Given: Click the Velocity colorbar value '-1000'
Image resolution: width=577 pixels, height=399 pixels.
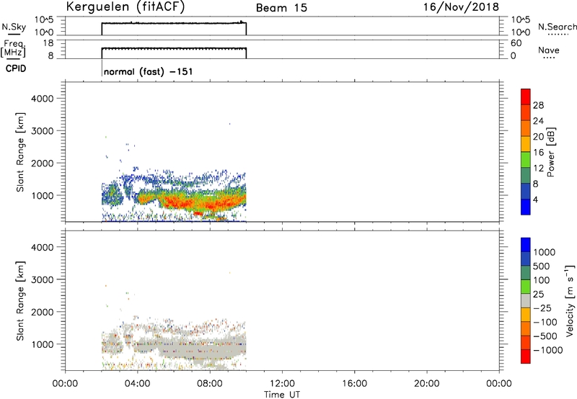Looking at the screenshot, I should 547,350.
